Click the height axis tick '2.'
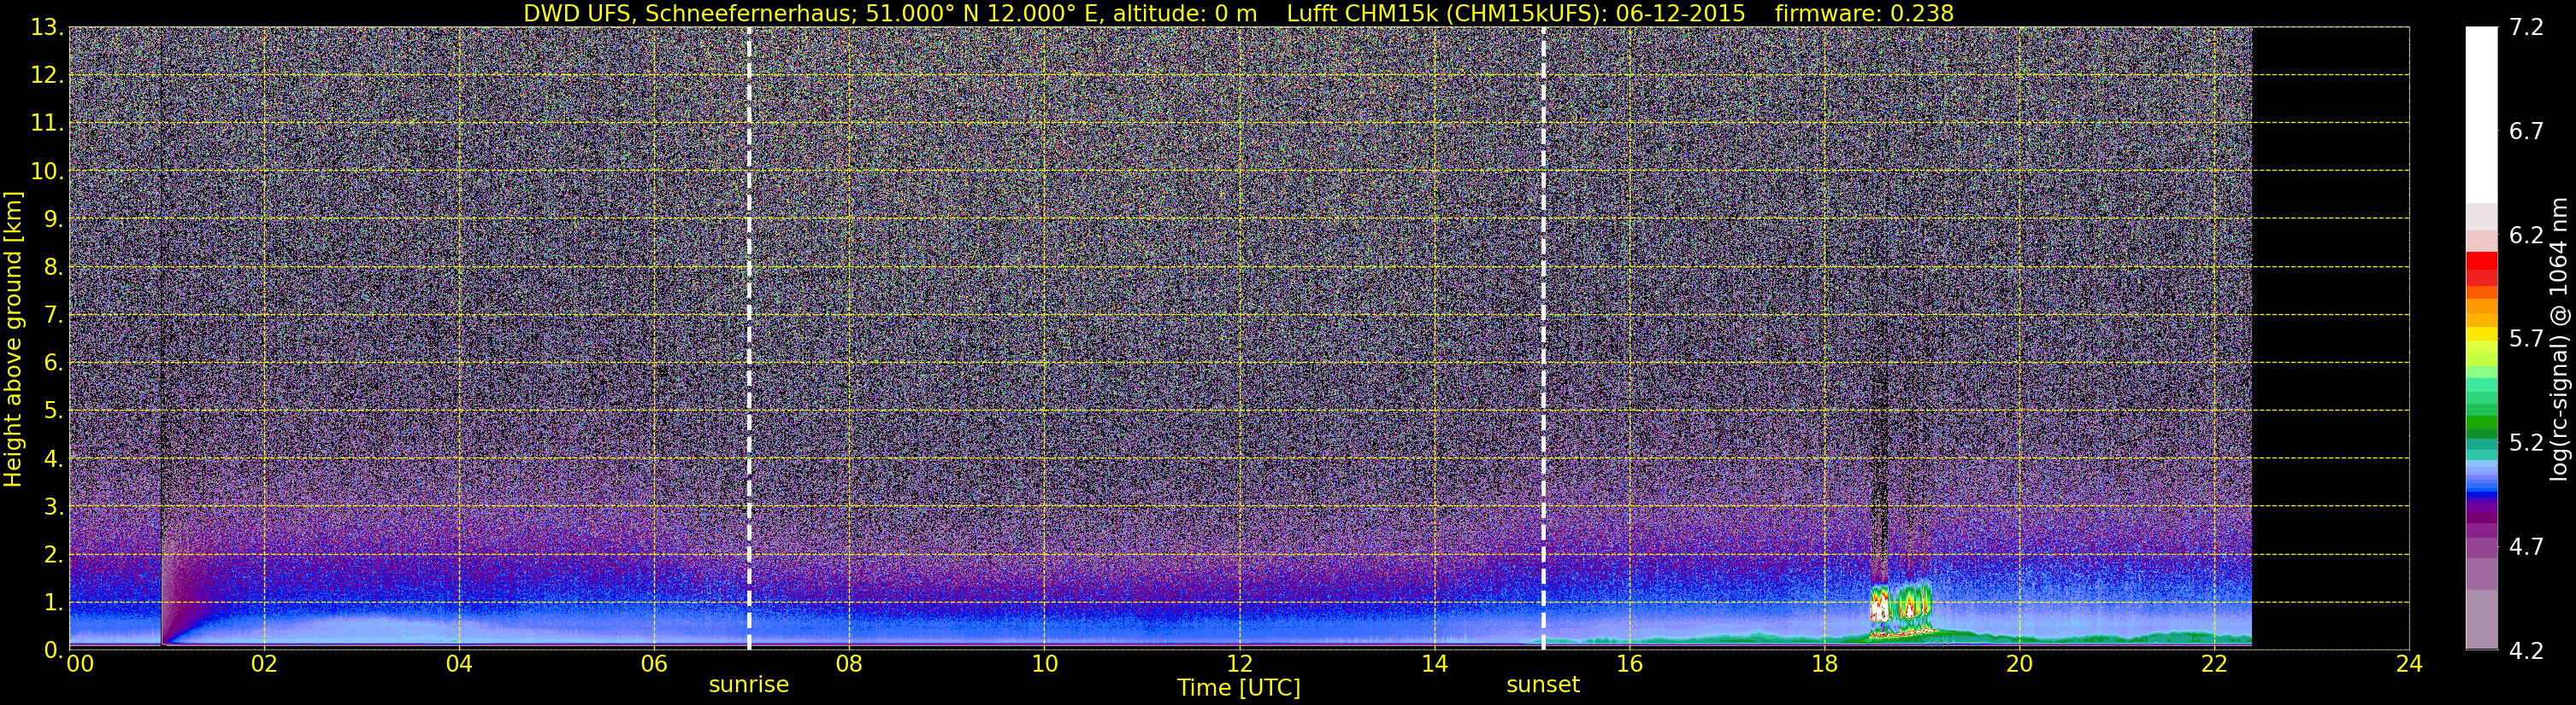 click(x=54, y=556)
